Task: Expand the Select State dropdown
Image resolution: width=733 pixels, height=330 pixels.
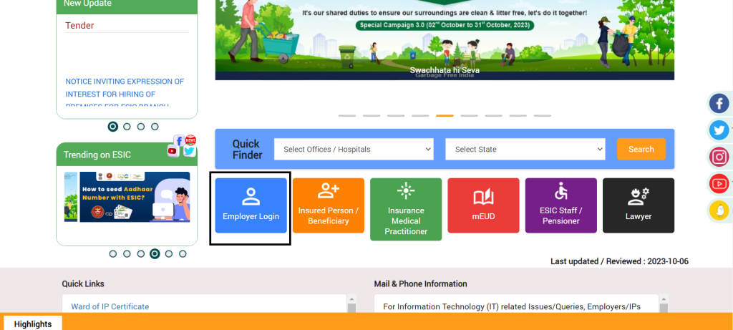Action: [525, 149]
